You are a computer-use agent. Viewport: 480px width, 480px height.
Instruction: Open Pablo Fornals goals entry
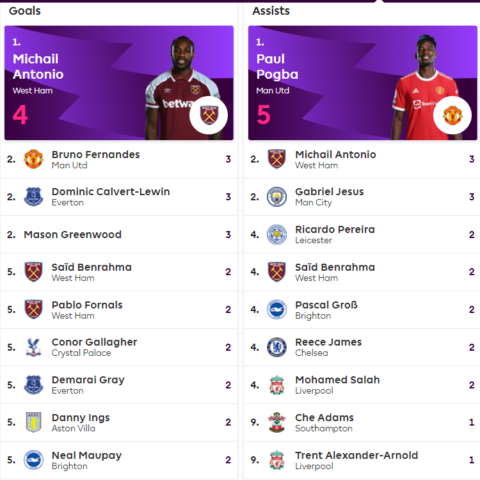[119, 310]
